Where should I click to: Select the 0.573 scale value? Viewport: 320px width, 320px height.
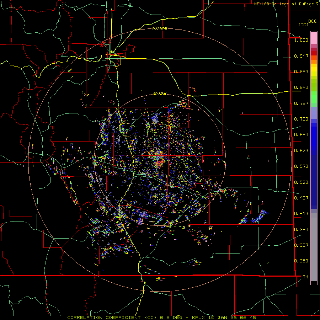tap(301, 166)
